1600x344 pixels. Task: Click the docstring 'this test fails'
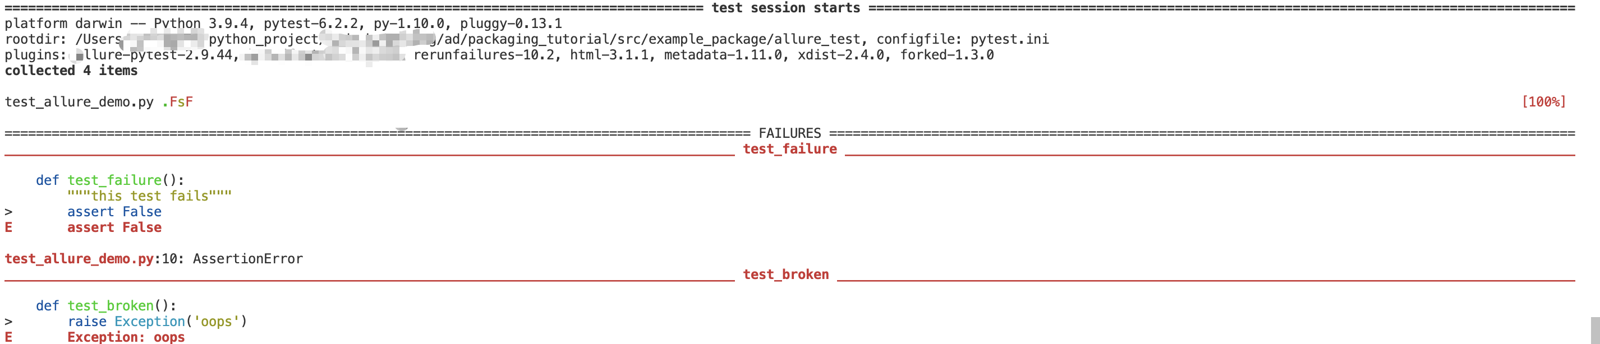pos(149,196)
